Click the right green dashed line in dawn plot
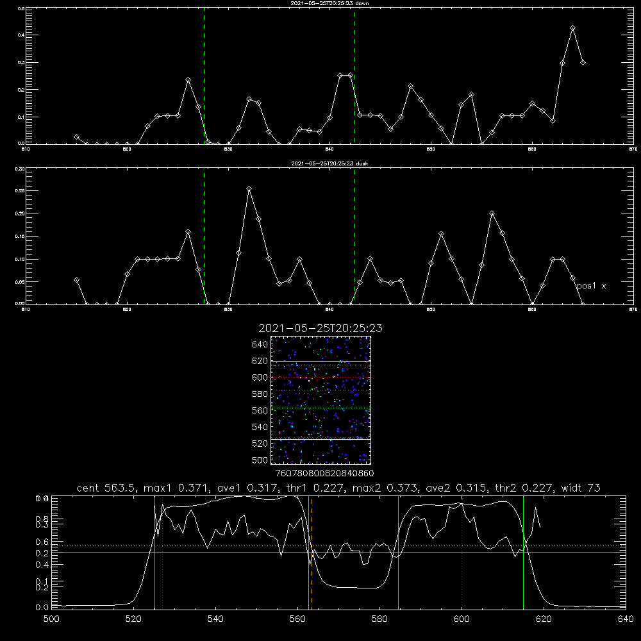 click(354, 76)
